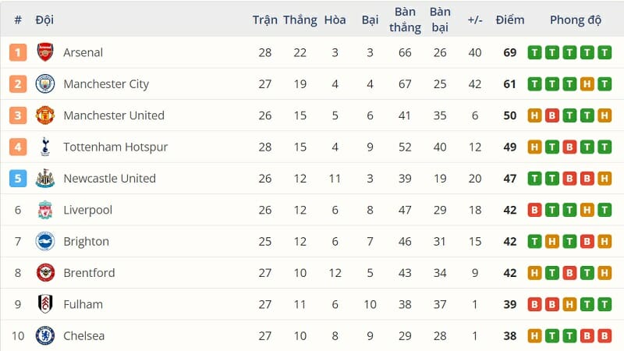The width and height of the screenshot is (624, 351).
Task: Click the Brentford club crest icon
Action: click(45, 273)
